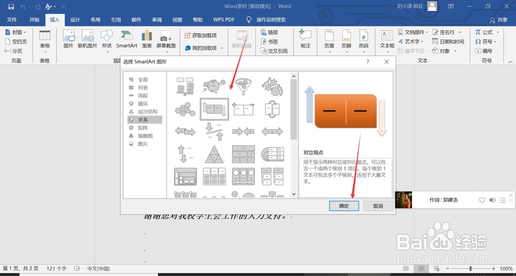
Task: Open playlist icon on music popup
Action: (503, 200)
